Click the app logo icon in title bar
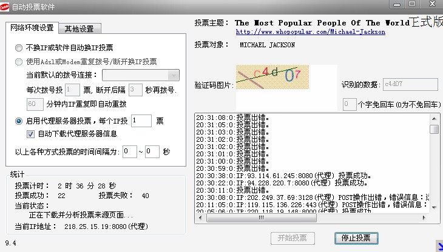The height and width of the screenshot is (252, 443). 4,7
